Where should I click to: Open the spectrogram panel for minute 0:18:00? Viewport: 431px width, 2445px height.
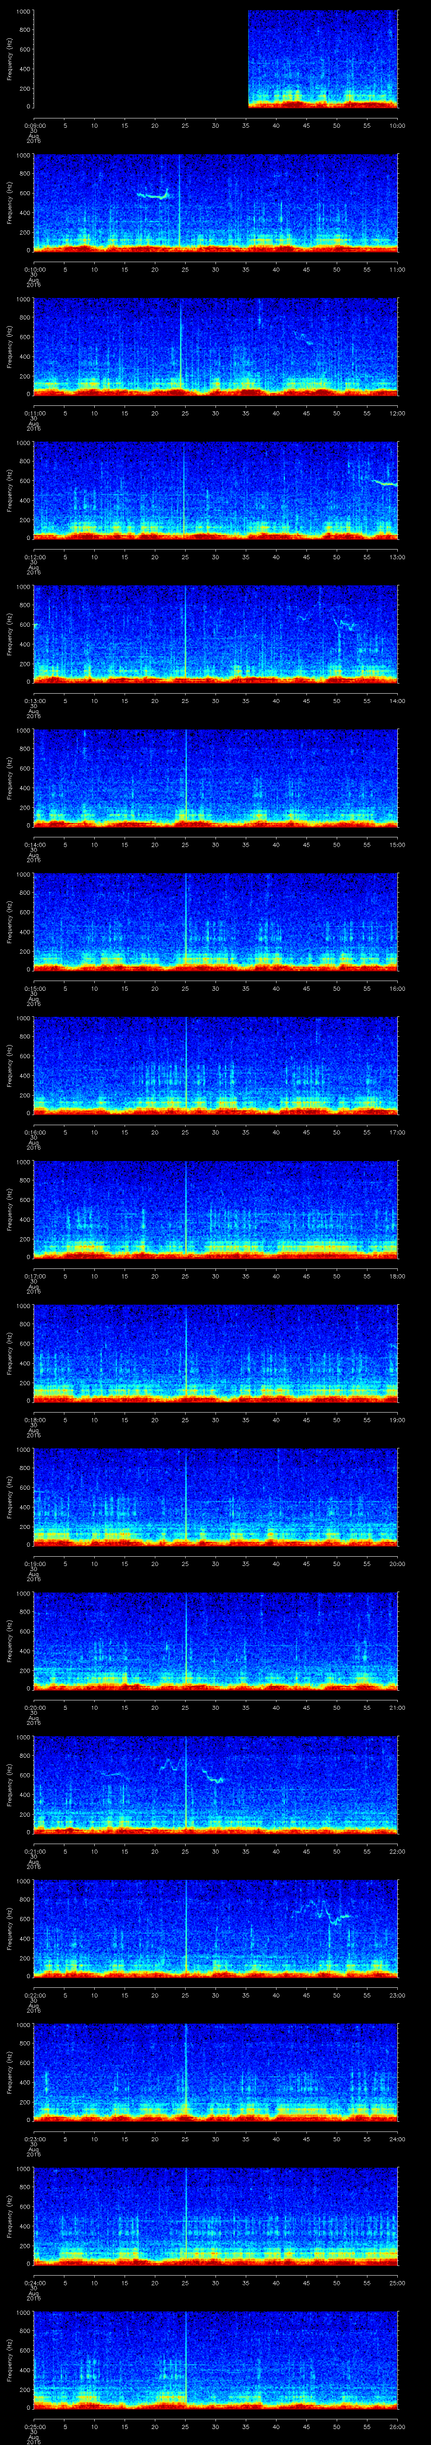(216, 1353)
